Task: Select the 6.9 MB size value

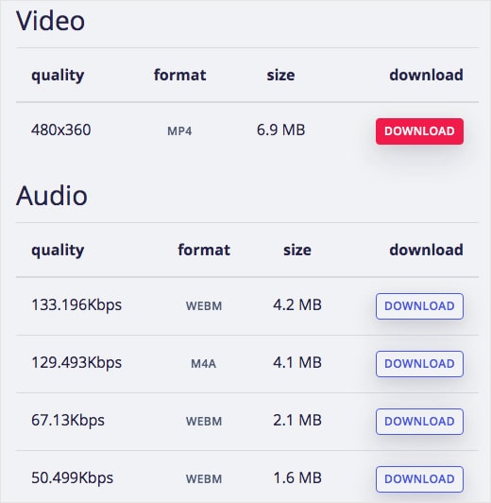Action: [x=280, y=130]
